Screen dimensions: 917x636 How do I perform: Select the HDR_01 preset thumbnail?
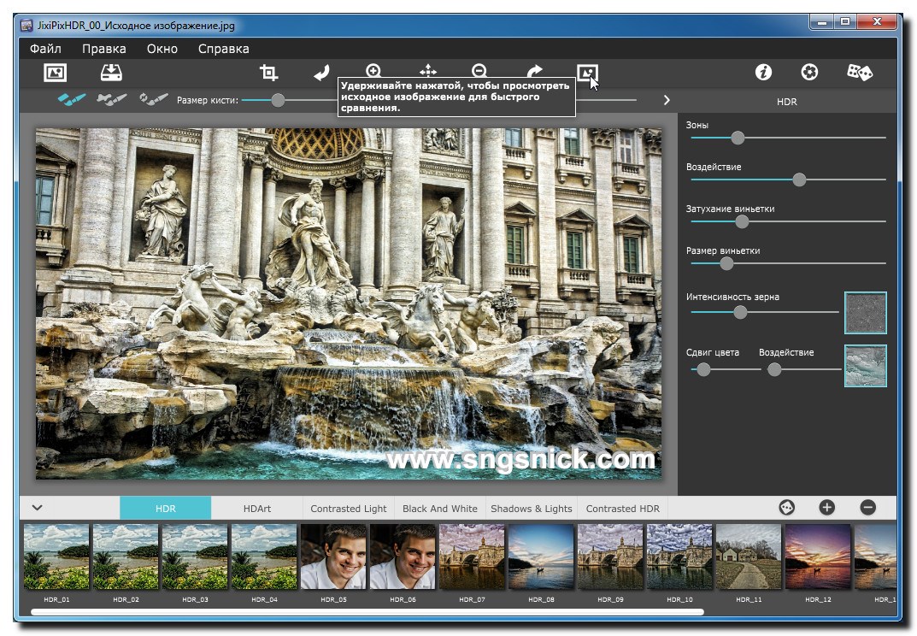56,556
